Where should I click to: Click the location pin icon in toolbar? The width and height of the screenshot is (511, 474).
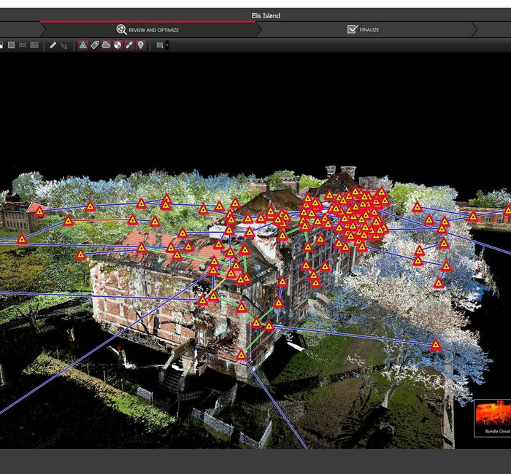141,45
